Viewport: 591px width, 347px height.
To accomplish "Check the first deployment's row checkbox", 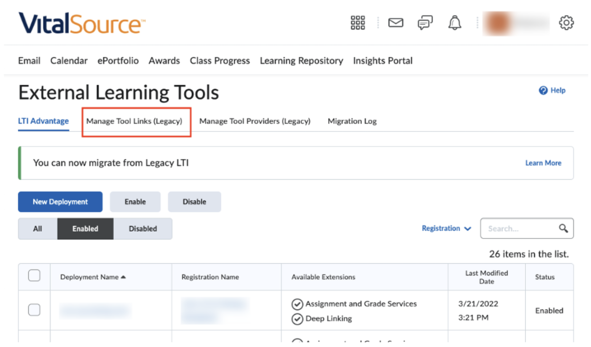I will [34, 310].
